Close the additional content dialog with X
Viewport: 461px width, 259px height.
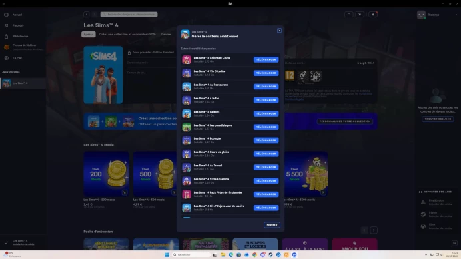pos(279,30)
